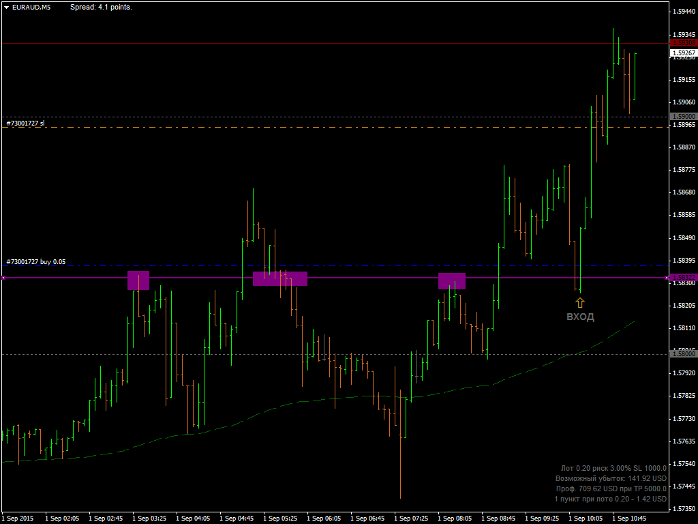Click the 1.58205 price scale value

click(x=684, y=306)
